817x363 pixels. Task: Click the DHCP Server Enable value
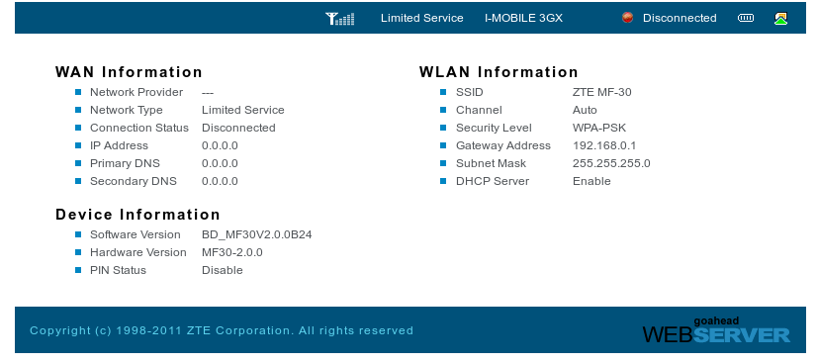pos(591,181)
